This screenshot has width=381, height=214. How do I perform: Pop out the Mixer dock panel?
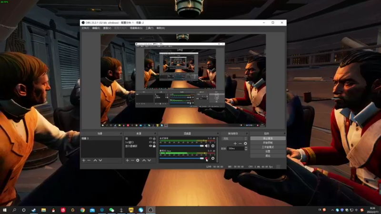[x=218, y=134]
